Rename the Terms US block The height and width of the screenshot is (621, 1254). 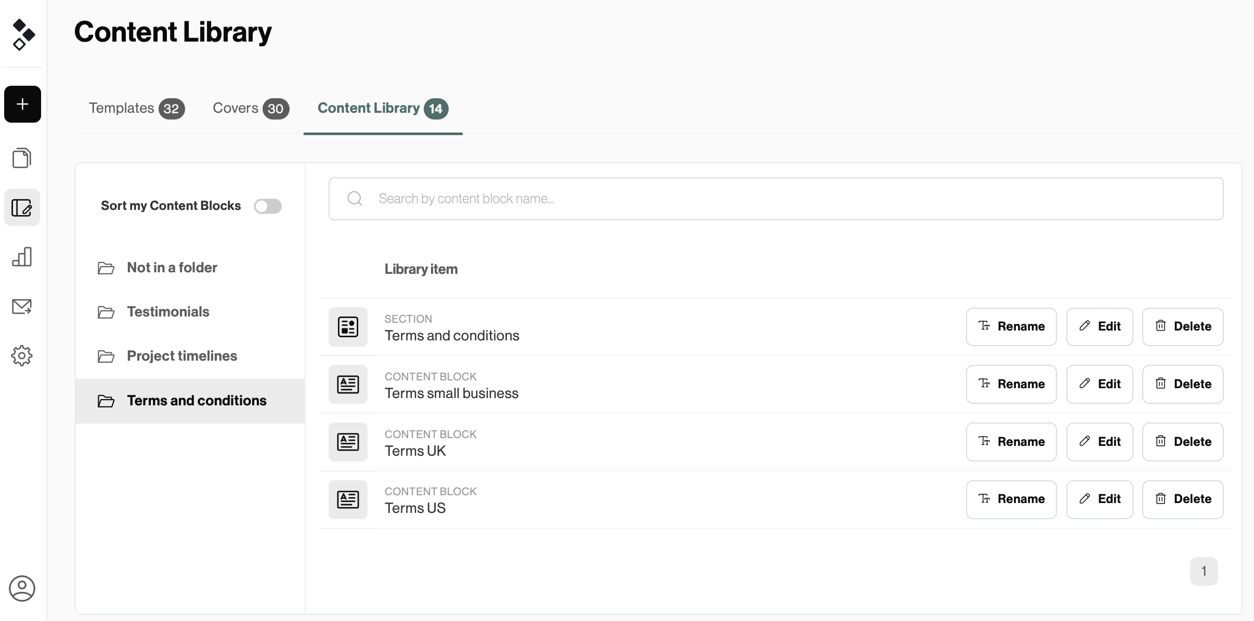1011,499
